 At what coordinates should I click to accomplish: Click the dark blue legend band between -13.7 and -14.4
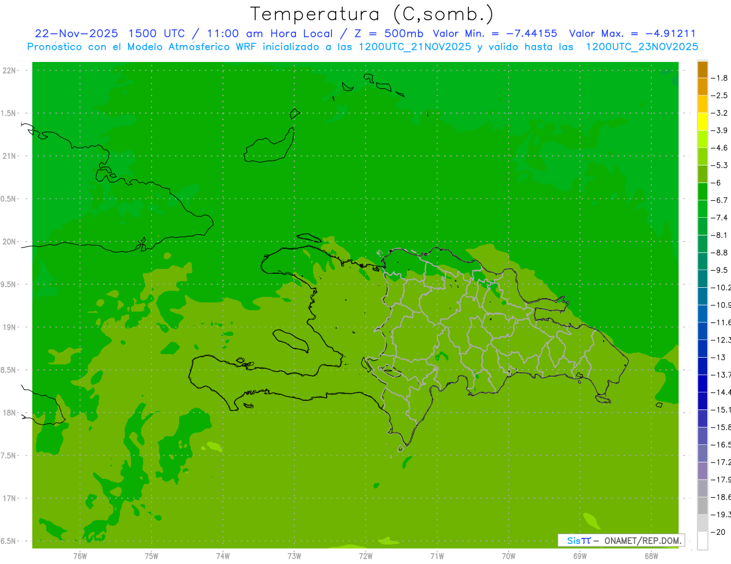tap(702, 383)
